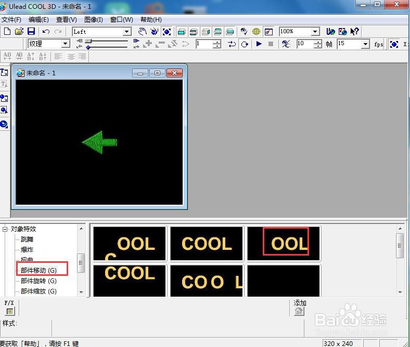Toggle loop mode
The height and width of the screenshot is (347, 410).
click(x=244, y=44)
